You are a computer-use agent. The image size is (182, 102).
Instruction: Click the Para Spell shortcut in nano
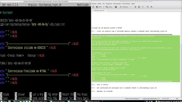point(81,98)
